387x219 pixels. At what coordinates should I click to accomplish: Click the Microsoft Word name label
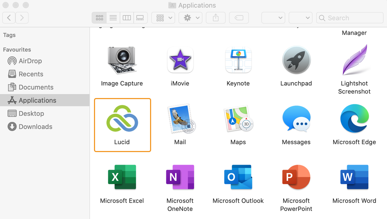click(354, 201)
